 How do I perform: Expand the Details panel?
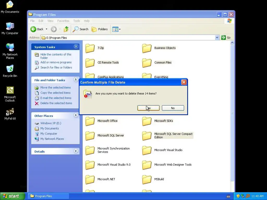click(x=76, y=151)
